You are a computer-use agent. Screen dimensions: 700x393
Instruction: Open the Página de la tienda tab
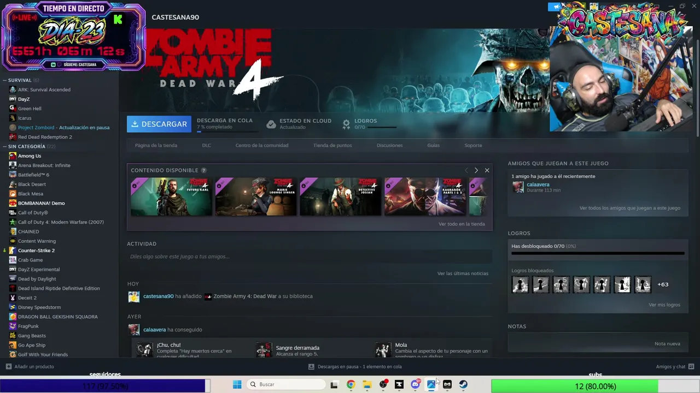[x=156, y=145]
